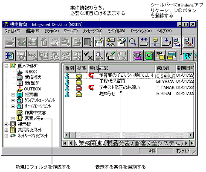This screenshot has width=206, height=172.
Task: Click the jump-to-last-tab arrow button
Action: tap(192, 143)
